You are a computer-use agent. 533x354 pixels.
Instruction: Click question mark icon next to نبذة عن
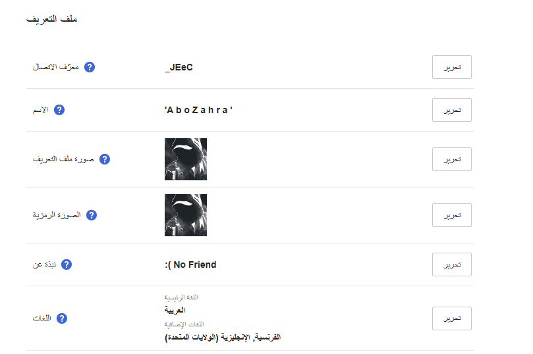tap(66, 265)
